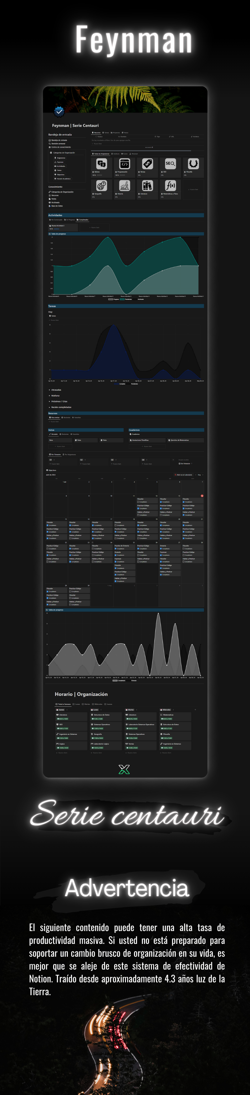250x1095 pixels.
Task: Select the En Progreso tab under Actividades
Action: tap(70, 220)
